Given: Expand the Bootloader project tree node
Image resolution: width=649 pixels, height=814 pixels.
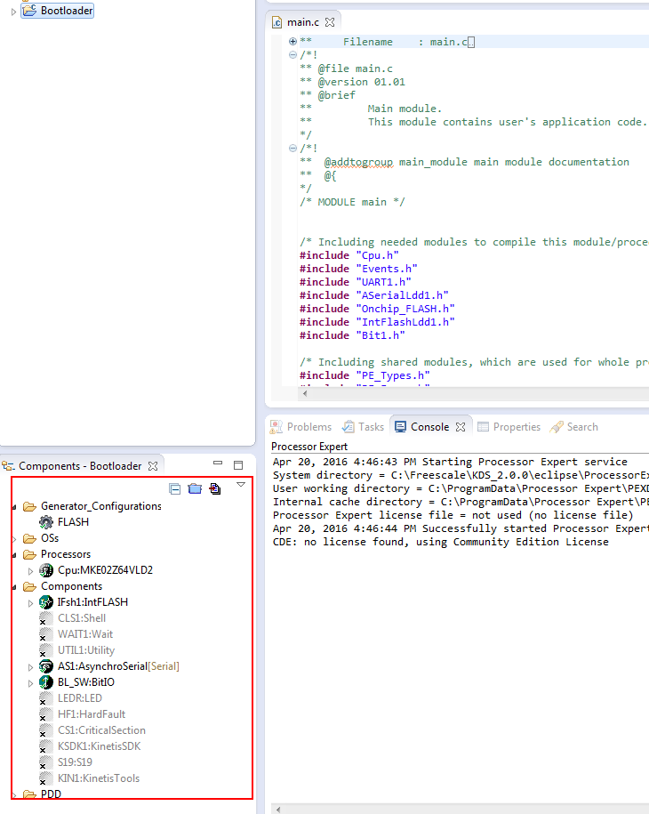Looking at the screenshot, I should point(13,11).
